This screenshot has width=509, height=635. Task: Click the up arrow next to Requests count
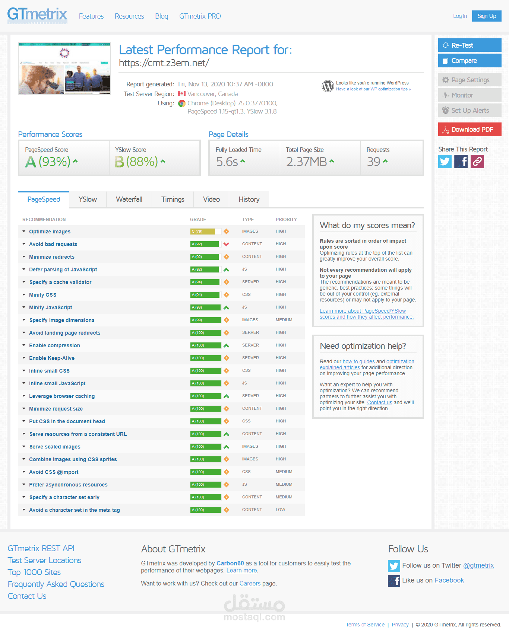tap(385, 161)
